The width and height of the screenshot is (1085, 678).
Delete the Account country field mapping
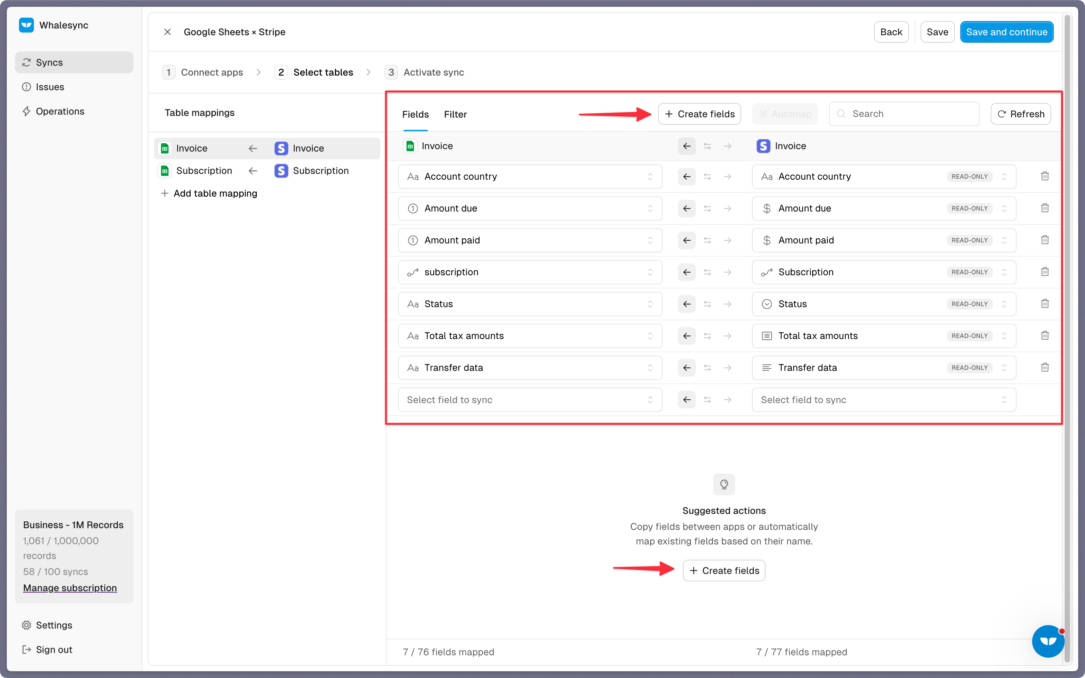[x=1045, y=176]
